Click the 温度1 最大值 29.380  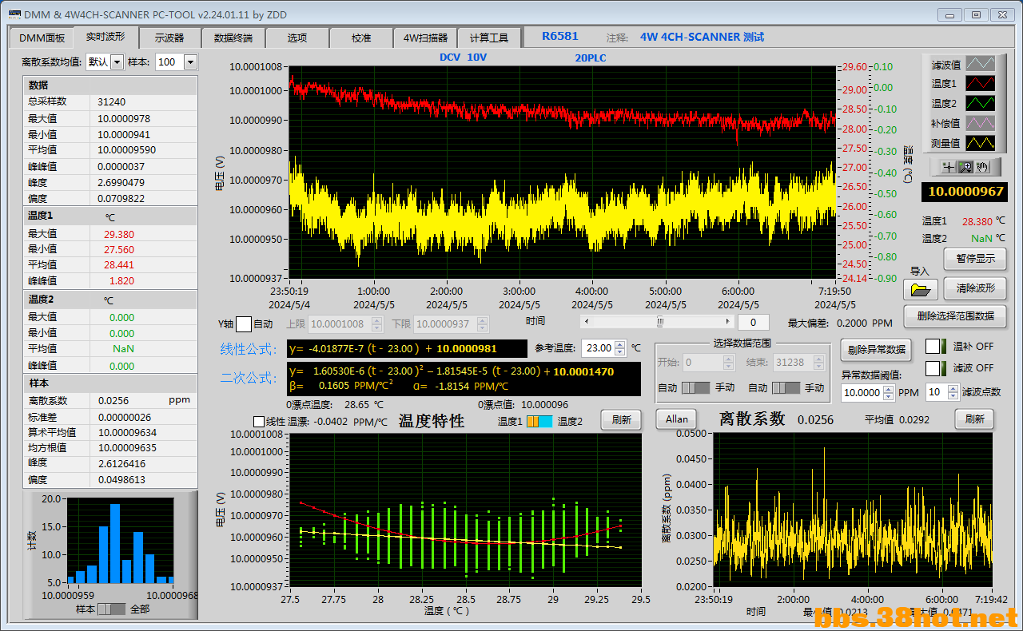pyautogui.click(x=119, y=234)
